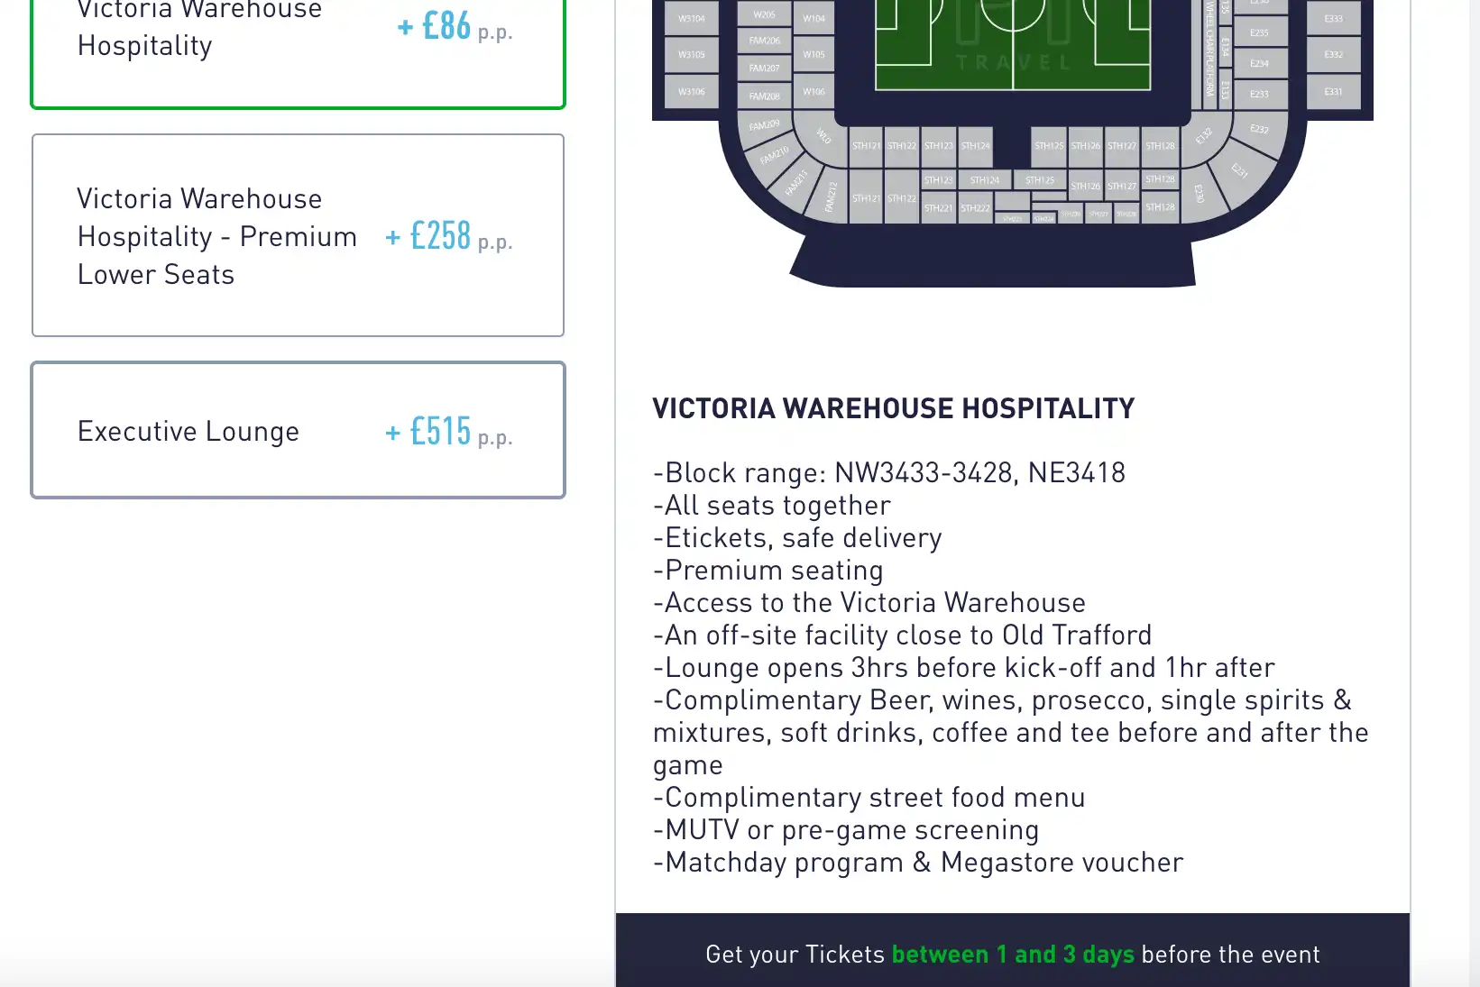
Task: Select block E332
Action: [1336, 54]
